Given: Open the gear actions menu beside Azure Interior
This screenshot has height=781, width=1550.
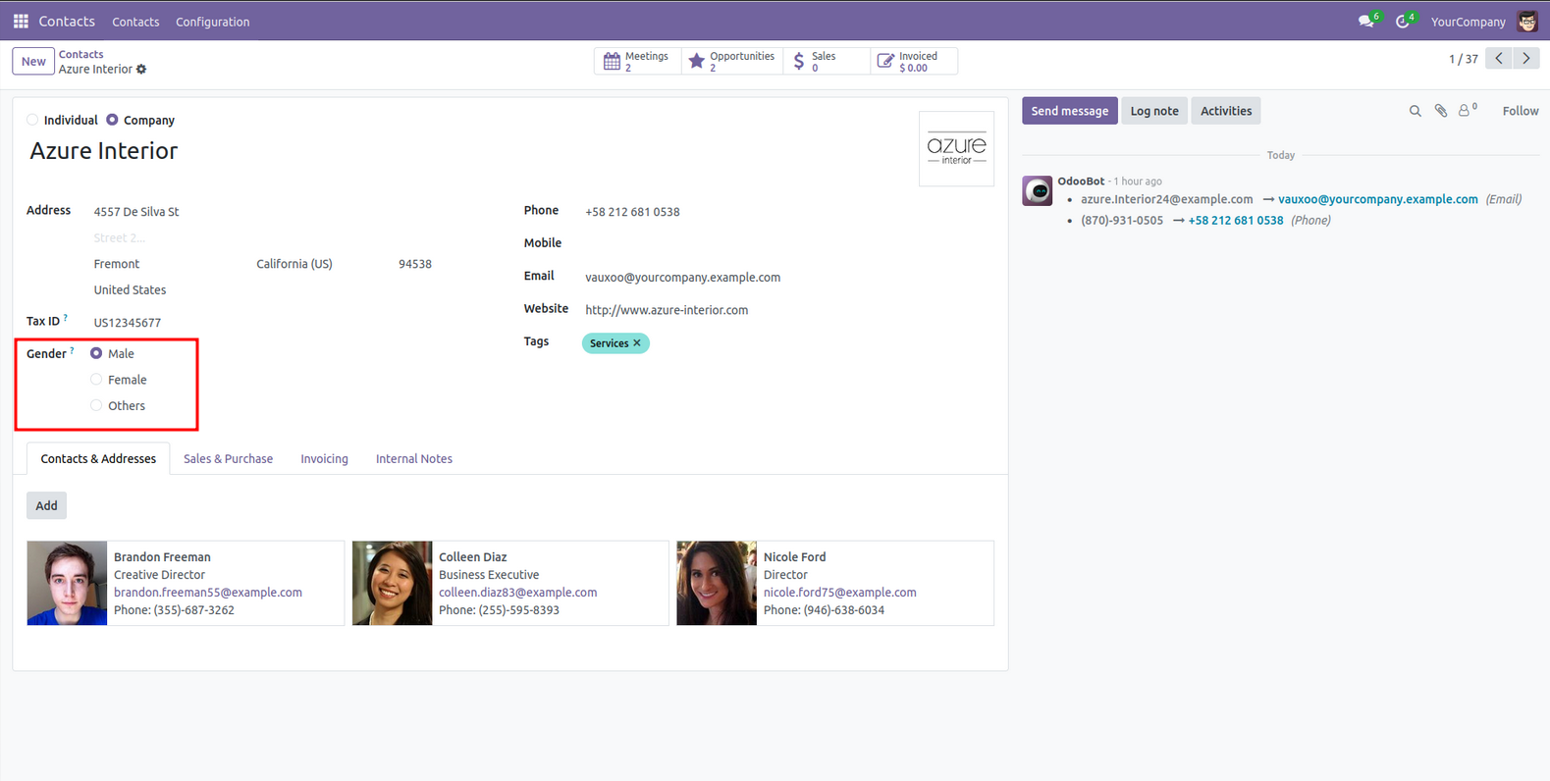Looking at the screenshot, I should (141, 70).
